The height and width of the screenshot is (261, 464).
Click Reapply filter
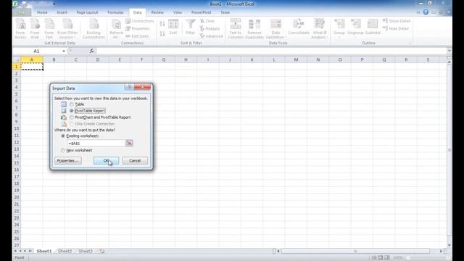(210, 29)
